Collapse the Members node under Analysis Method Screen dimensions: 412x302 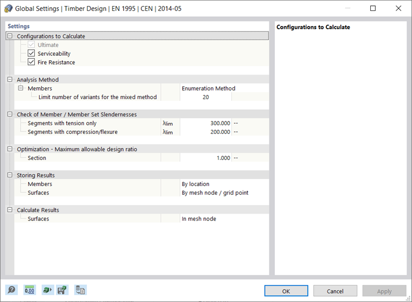21,88
